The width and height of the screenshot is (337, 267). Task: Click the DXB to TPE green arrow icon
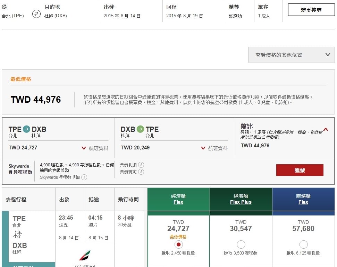(x=140, y=129)
